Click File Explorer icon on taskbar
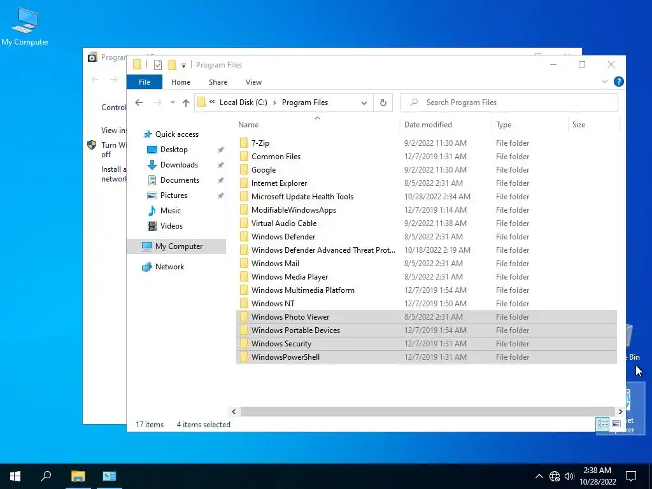 click(x=78, y=476)
